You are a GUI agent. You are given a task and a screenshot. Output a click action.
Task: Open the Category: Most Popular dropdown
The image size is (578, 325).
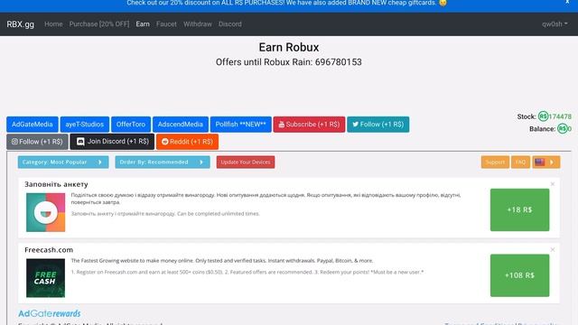63,162
